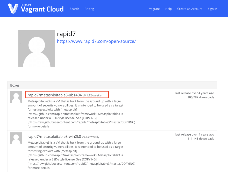Open the rapid7/metasploitable3-win2k8 box
Image resolution: width=228 pixels, height=175 pixels.
pyautogui.click(x=54, y=137)
